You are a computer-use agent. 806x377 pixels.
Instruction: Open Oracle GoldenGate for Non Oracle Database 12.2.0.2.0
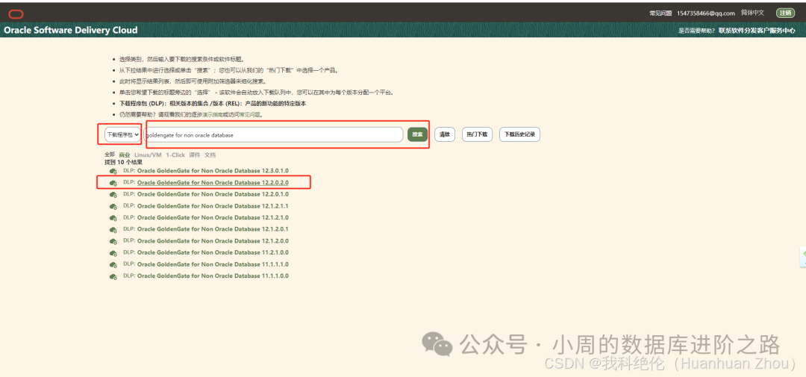[213, 183]
